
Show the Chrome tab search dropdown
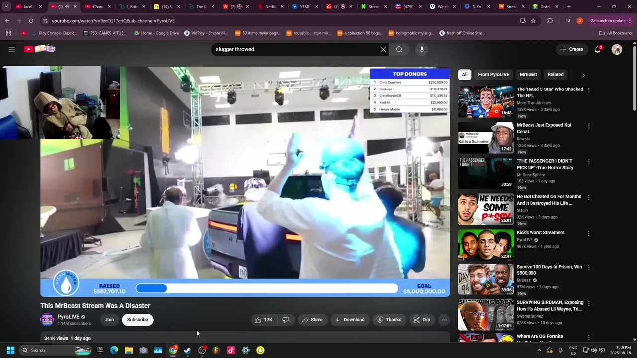[6, 7]
